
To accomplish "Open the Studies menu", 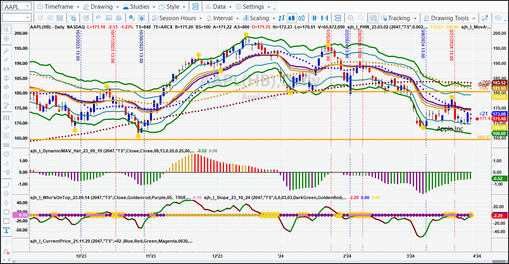I will tap(139, 7).
